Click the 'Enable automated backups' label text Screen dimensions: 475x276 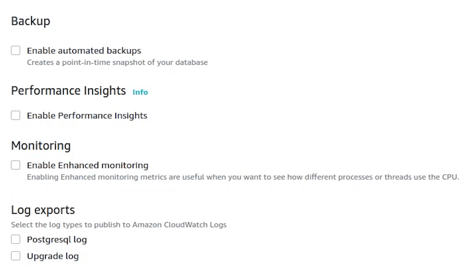point(84,50)
